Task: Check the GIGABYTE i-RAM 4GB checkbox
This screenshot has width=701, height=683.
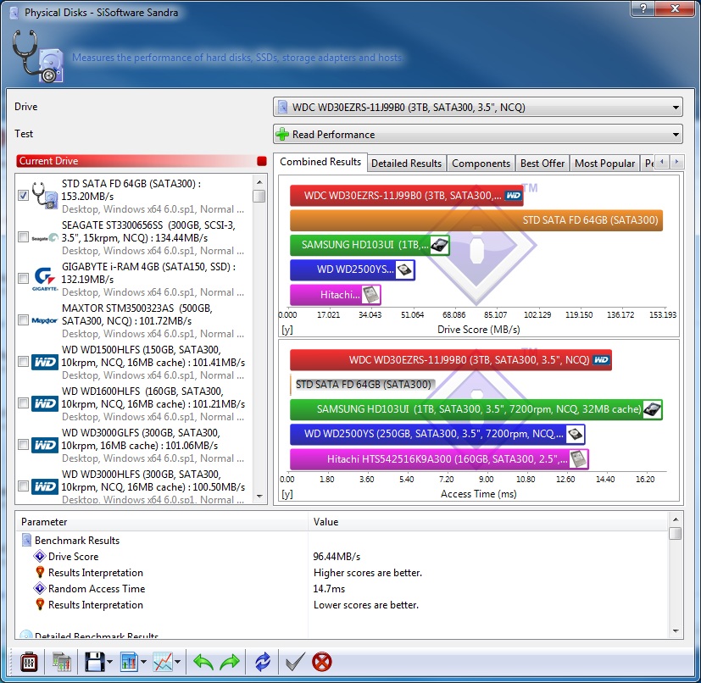Action: (23, 279)
